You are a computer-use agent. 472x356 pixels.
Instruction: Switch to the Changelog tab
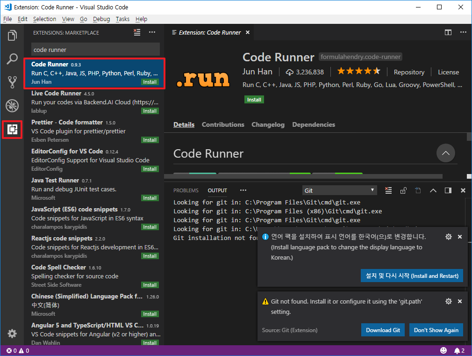[268, 124]
